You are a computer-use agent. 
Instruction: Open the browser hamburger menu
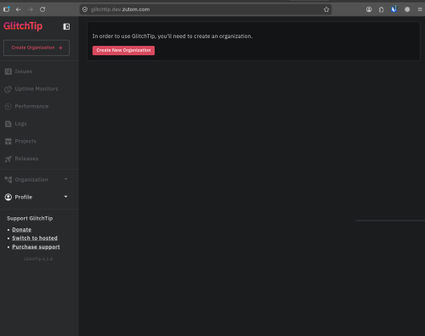(x=420, y=9)
